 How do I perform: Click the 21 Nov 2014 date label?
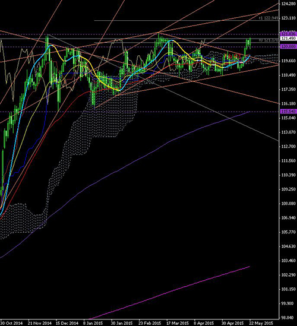[40, 323]
